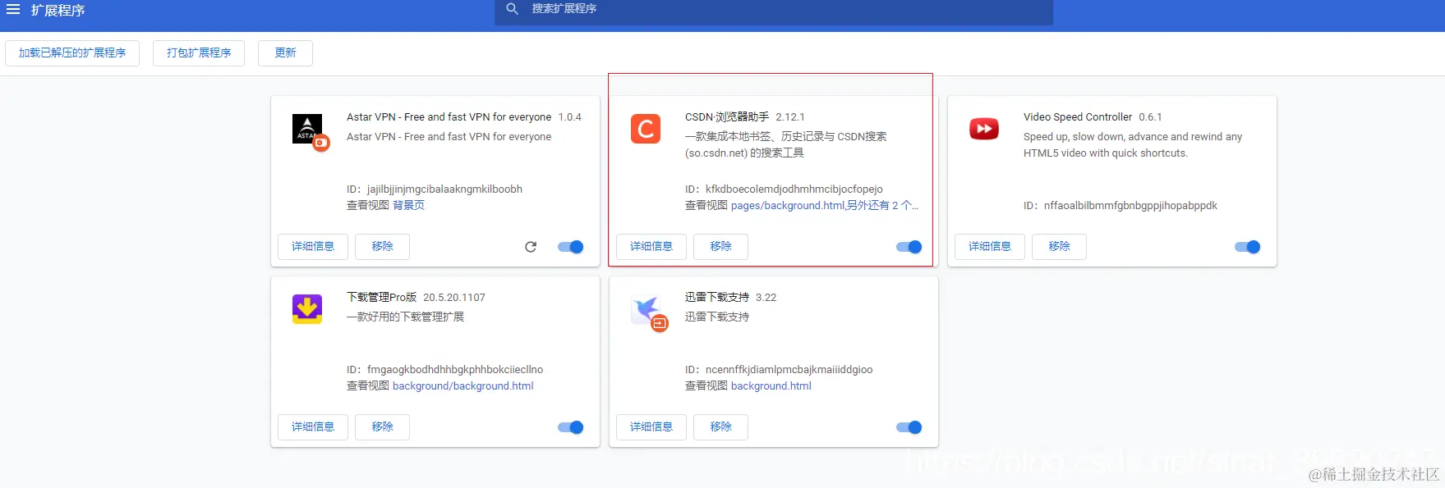Click the pack extension button
1445x488 pixels.
coord(199,52)
